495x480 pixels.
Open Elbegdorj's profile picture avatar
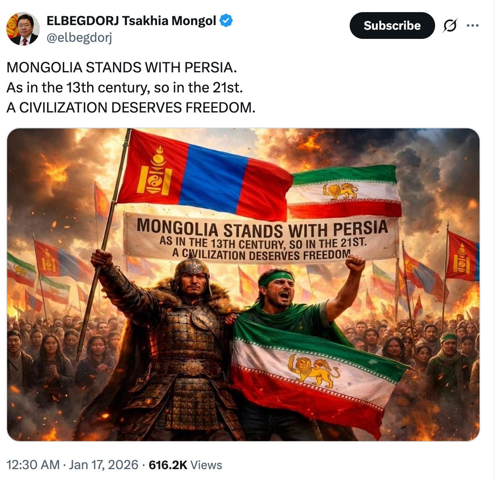23,29
